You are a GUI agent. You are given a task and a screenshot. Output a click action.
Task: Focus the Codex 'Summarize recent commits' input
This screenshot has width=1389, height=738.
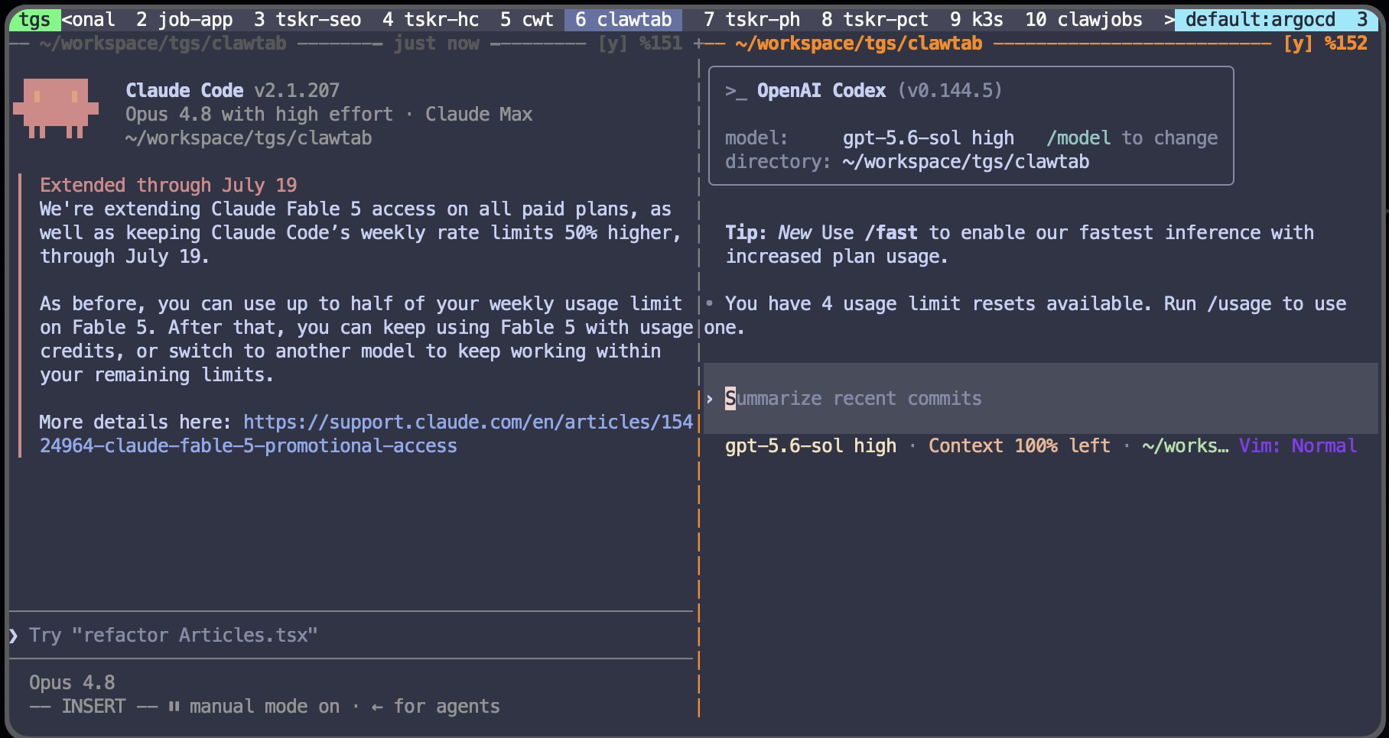(x=1040, y=398)
